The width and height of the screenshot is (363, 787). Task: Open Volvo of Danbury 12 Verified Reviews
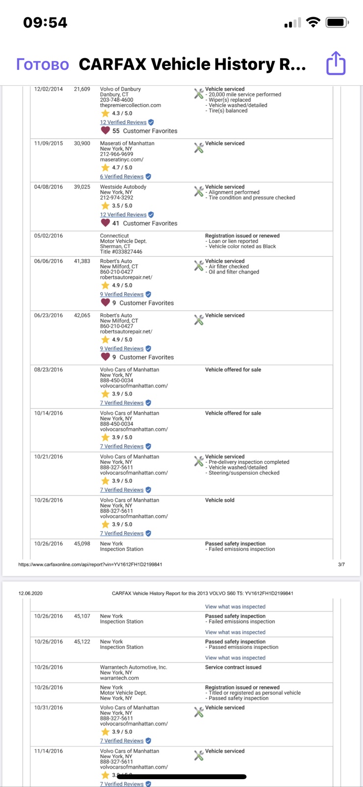pos(123,122)
